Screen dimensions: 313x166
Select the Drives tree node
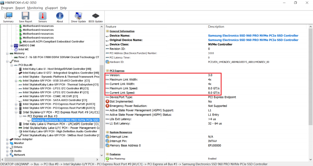[18, 147]
